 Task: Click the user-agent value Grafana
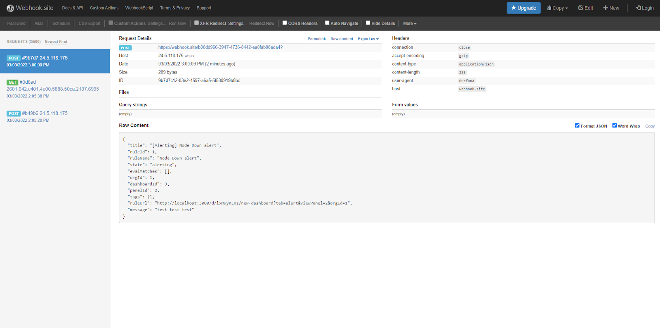pyautogui.click(x=467, y=81)
